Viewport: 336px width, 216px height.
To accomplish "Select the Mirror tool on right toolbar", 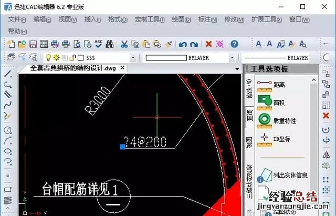I will coord(326,155).
